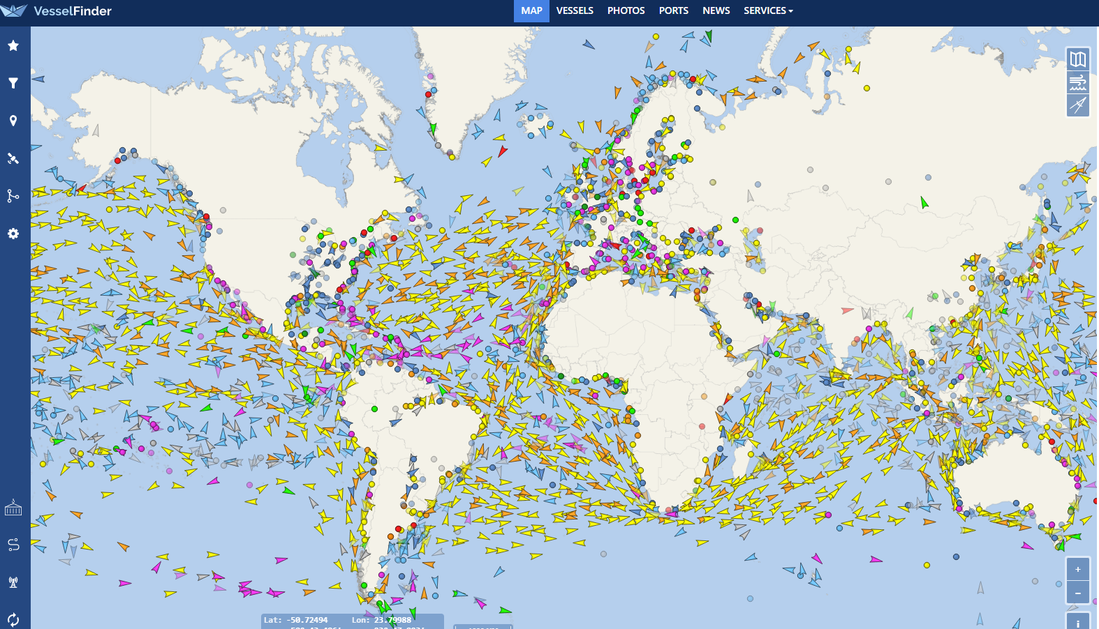Toggle the wind and waves weather layer

point(1078,82)
